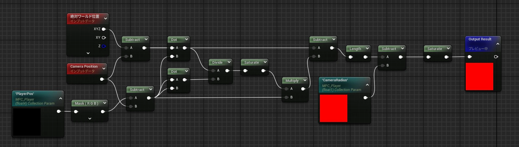Select the Divide node title
Screen dimensions: 519x147
click(217, 62)
